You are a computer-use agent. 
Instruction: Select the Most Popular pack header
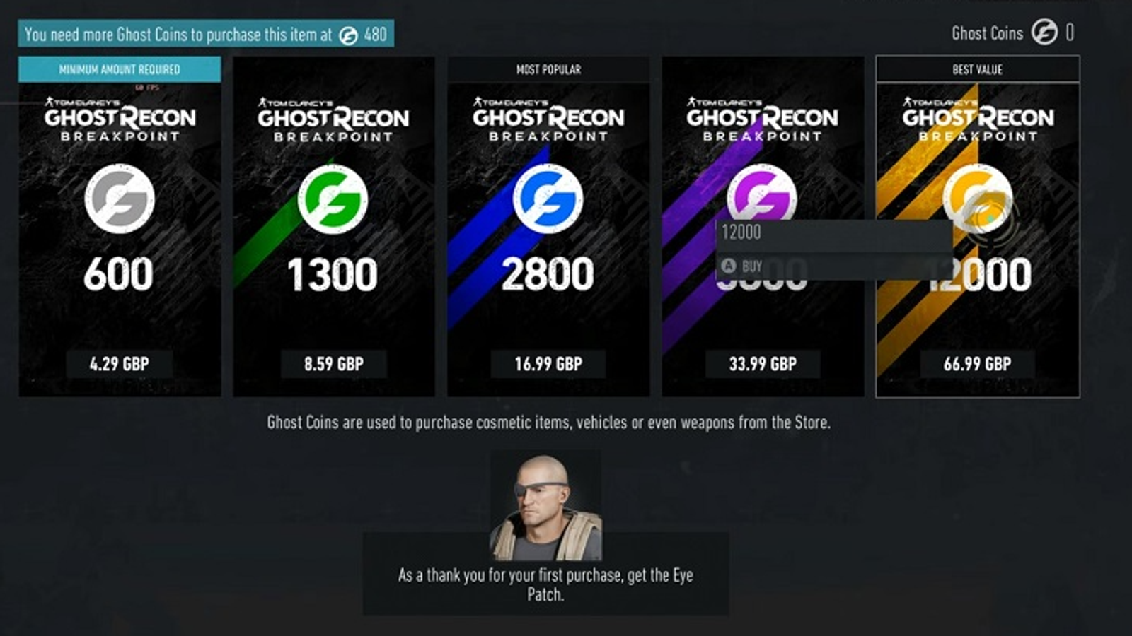(548, 69)
